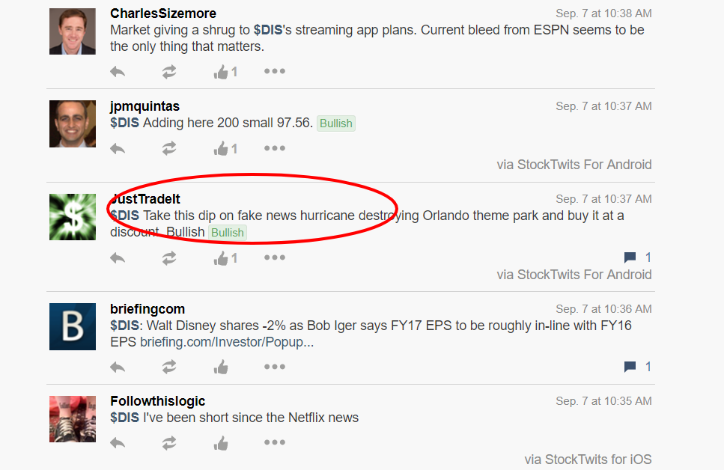This screenshot has width=724, height=470.
Task: Reply to jpmquintas's Adding here 200 post
Action: pyautogui.click(x=118, y=149)
